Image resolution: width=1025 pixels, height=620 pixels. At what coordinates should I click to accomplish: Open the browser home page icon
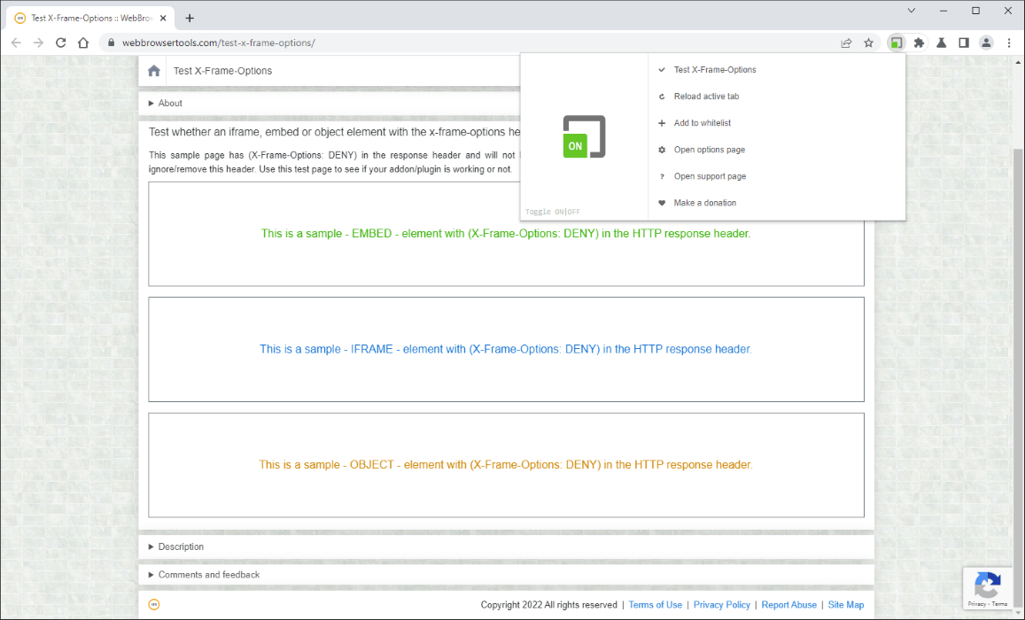(x=83, y=43)
